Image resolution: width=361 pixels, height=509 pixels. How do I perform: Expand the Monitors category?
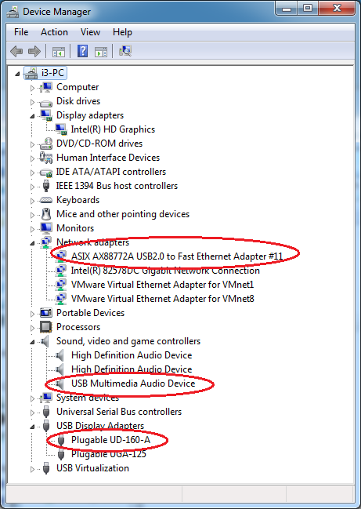pyautogui.click(x=32, y=229)
